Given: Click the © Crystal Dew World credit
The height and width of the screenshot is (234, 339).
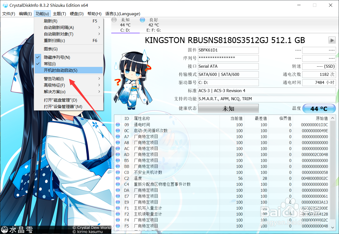Looking at the screenshot, I should click(x=92, y=228).
